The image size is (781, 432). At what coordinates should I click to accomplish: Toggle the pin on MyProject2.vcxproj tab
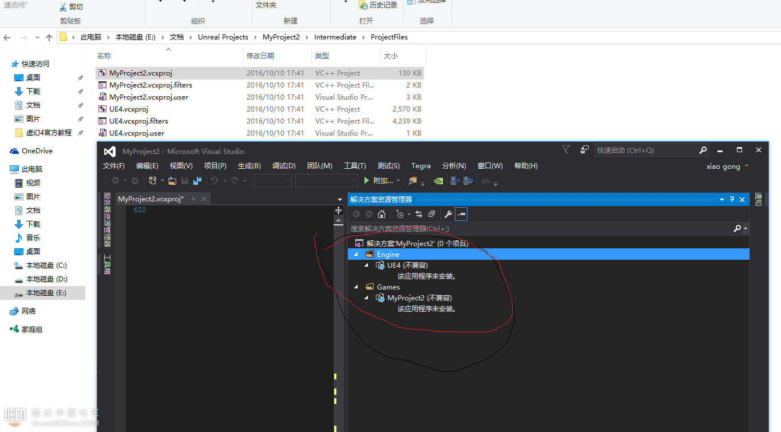pos(193,199)
